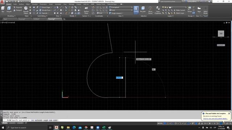Toggle the layer lock icon
The width and height of the screenshot is (232, 130).
point(167,7)
